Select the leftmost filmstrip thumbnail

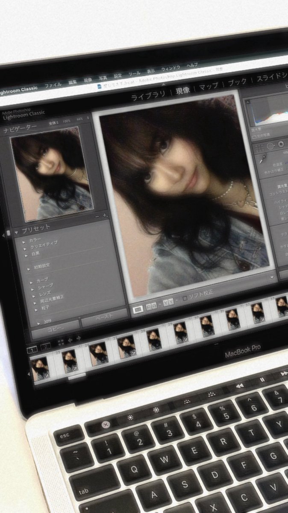click(40, 369)
